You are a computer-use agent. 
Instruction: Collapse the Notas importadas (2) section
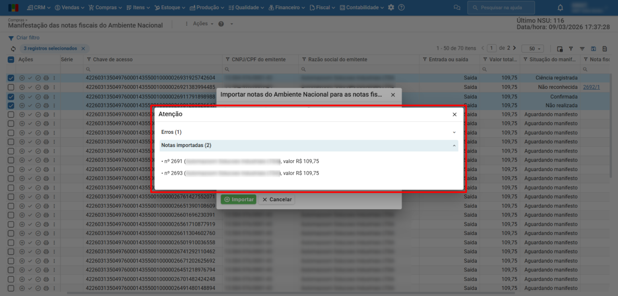tap(309, 145)
